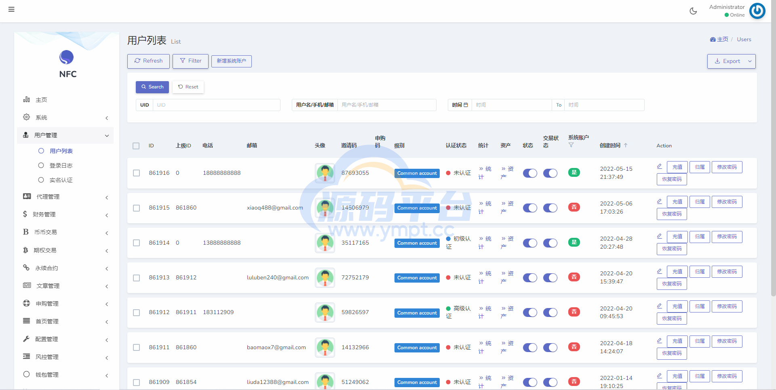Click the red 否 badge for user 861915
This screenshot has height=390, width=776.
[x=574, y=207]
